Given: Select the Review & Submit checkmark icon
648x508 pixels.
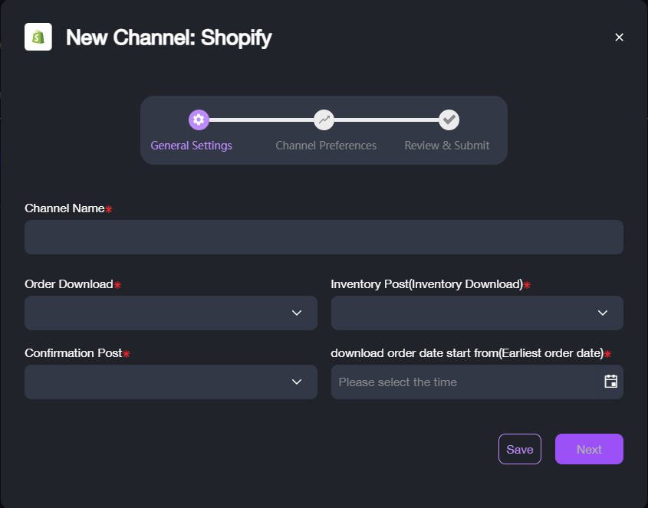Looking at the screenshot, I should pos(449,120).
